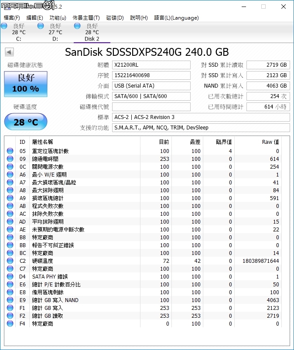This screenshot has width=294, height=350.
Task: Select the C: drive tab
Action: pos(18,32)
